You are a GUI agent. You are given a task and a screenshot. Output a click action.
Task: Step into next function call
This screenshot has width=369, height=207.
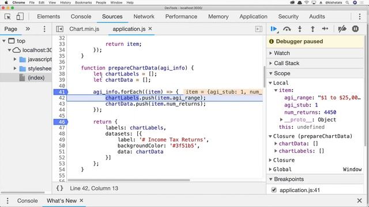[300, 29]
